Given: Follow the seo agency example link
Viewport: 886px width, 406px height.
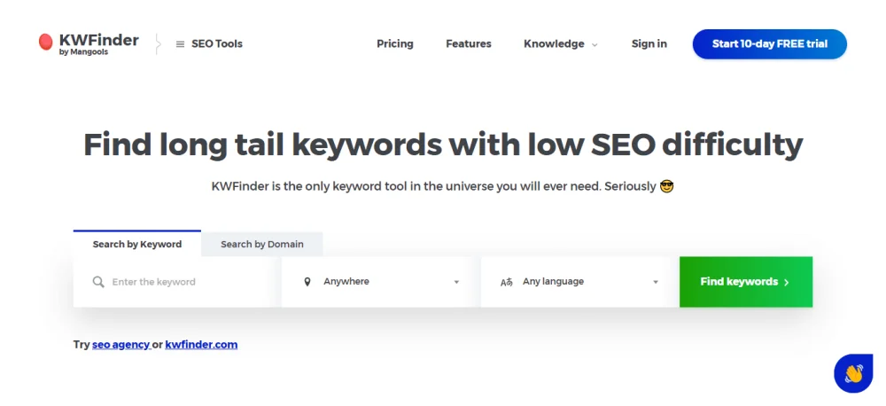Looking at the screenshot, I should coord(120,344).
